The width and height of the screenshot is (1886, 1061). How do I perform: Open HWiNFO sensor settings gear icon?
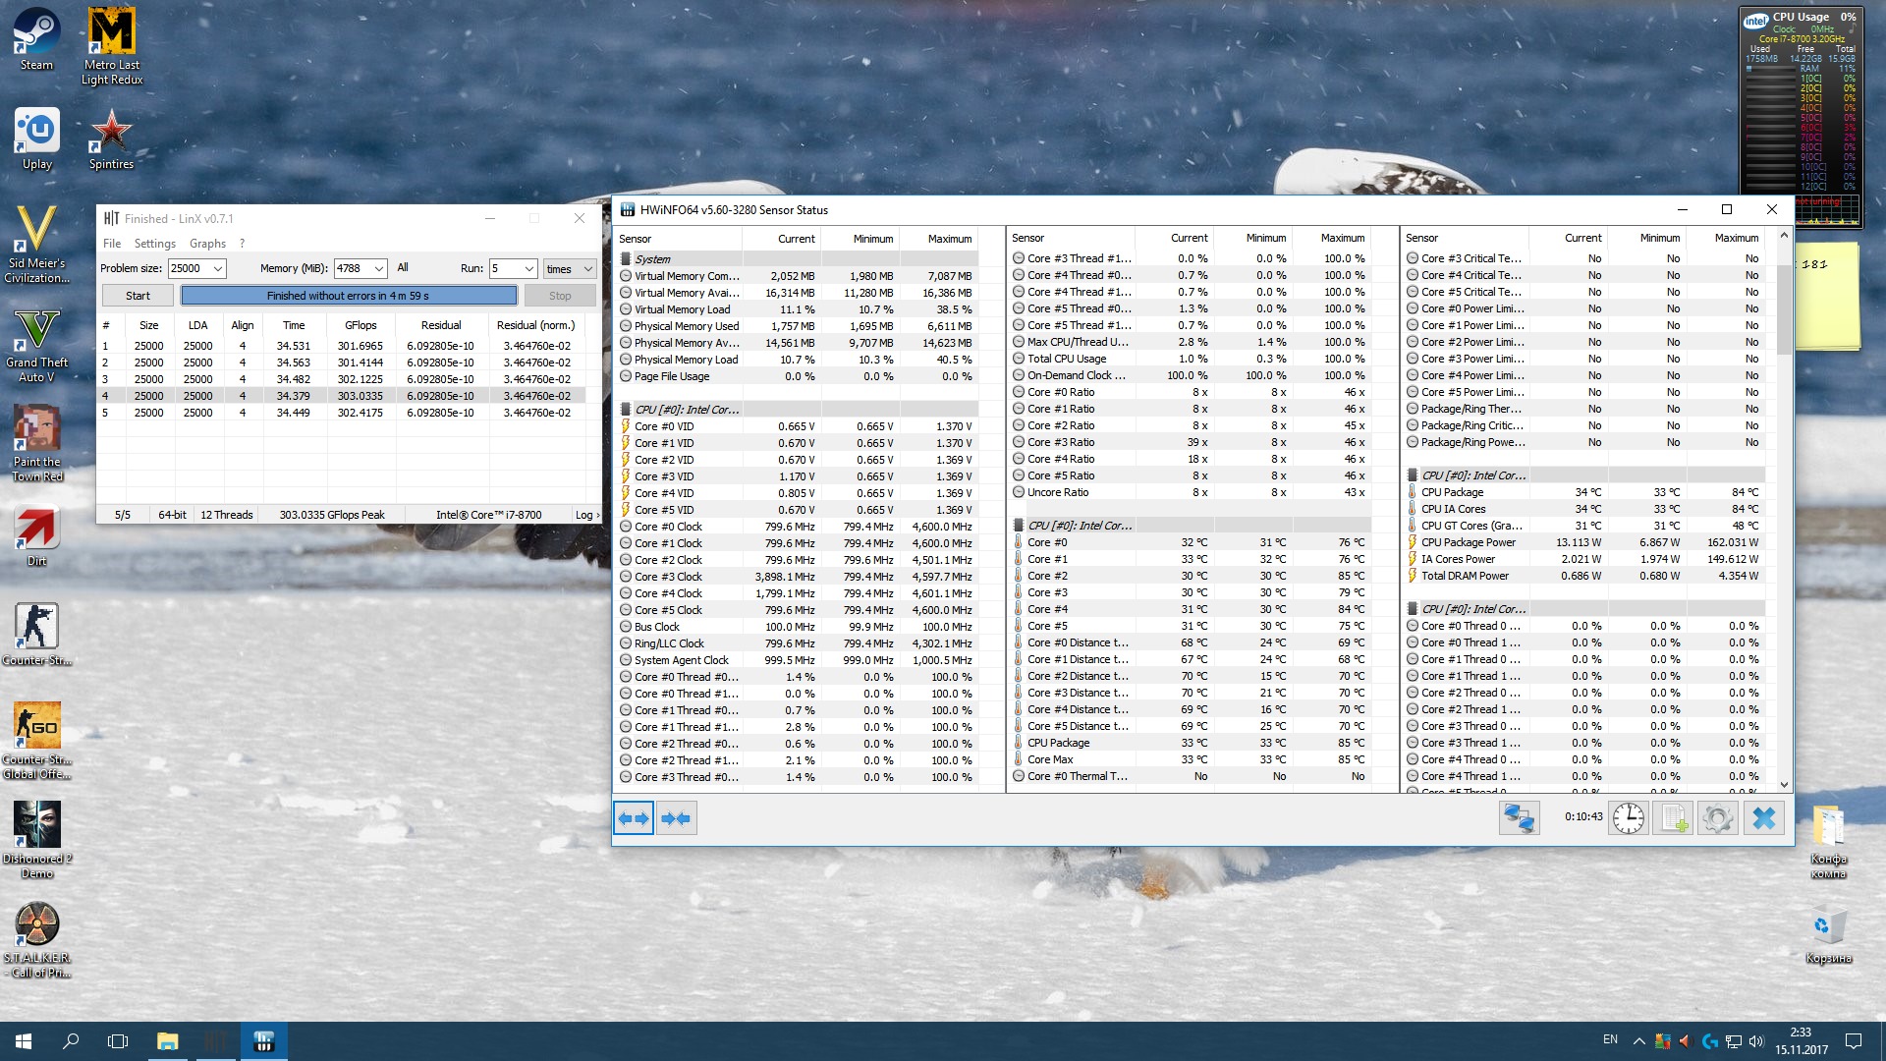click(1718, 818)
